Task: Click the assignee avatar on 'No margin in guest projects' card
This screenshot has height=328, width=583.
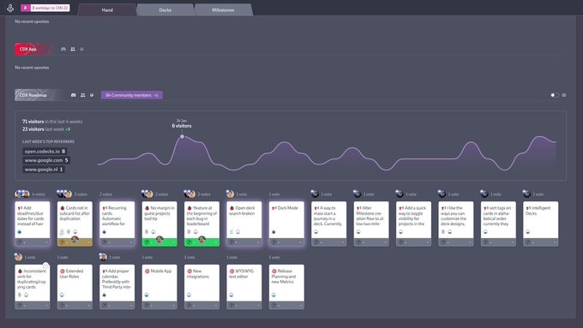Action: pos(159,239)
